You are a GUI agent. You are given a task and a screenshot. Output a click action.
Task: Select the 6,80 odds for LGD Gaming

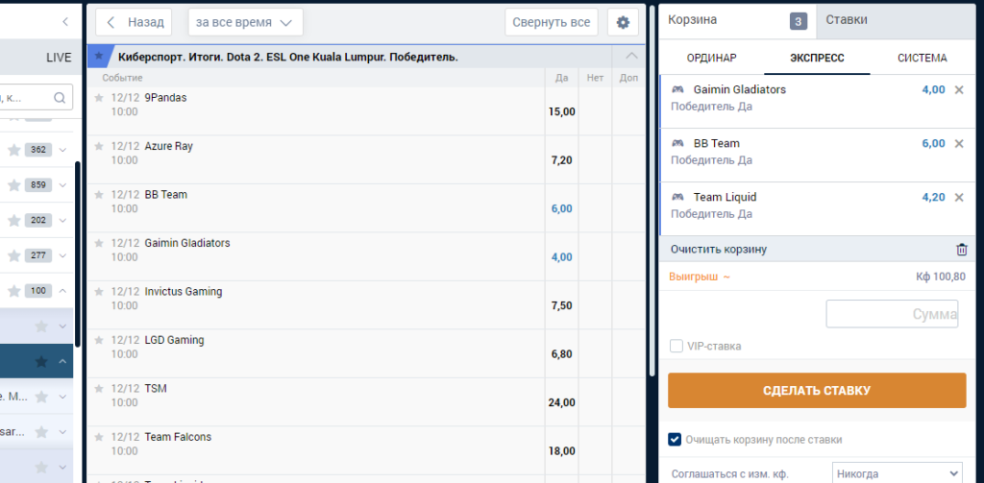[561, 353]
